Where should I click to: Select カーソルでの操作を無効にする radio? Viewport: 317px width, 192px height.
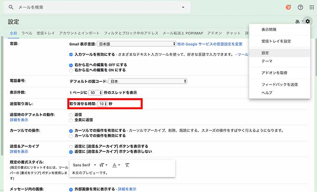71,136
